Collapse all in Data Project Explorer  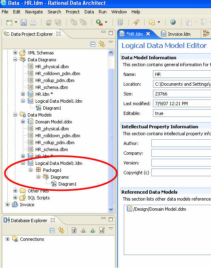pyautogui.click(x=93, y=44)
